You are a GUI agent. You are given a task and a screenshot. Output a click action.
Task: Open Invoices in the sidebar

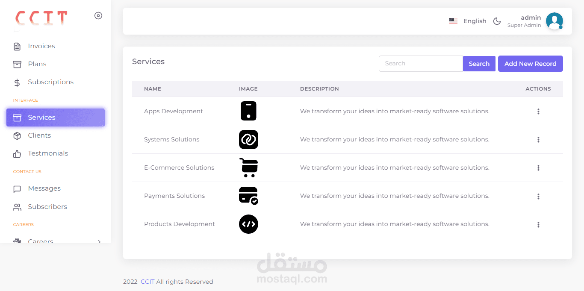point(56,46)
